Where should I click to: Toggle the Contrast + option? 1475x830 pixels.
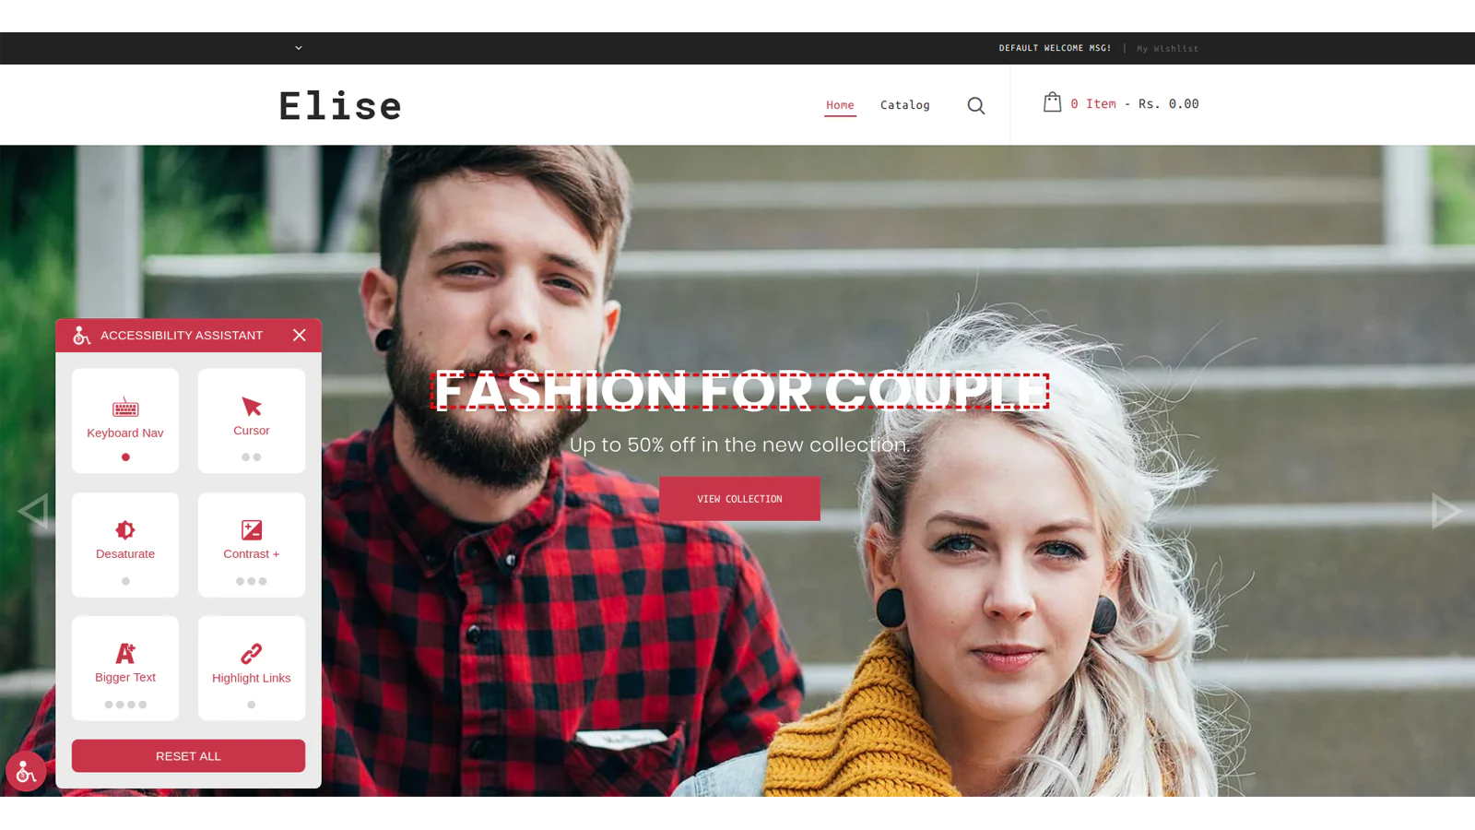click(252, 544)
